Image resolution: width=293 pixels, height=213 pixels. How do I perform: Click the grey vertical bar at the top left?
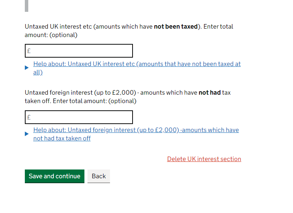26,5
